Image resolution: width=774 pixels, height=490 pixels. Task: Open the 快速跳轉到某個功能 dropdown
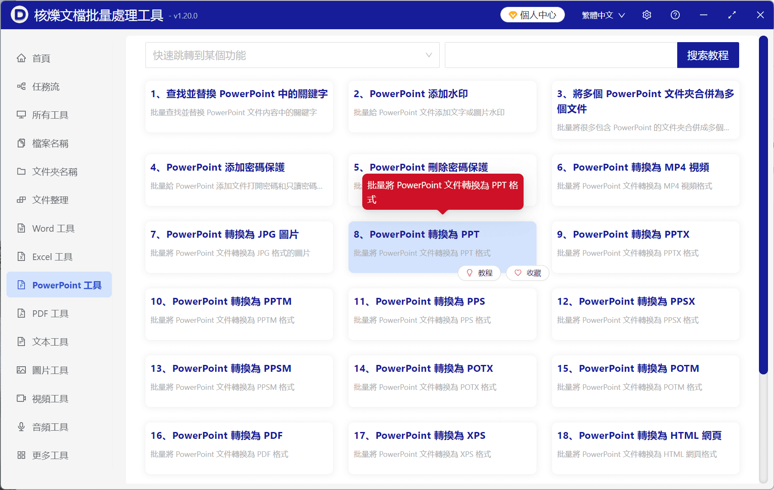(x=292, y=55)
